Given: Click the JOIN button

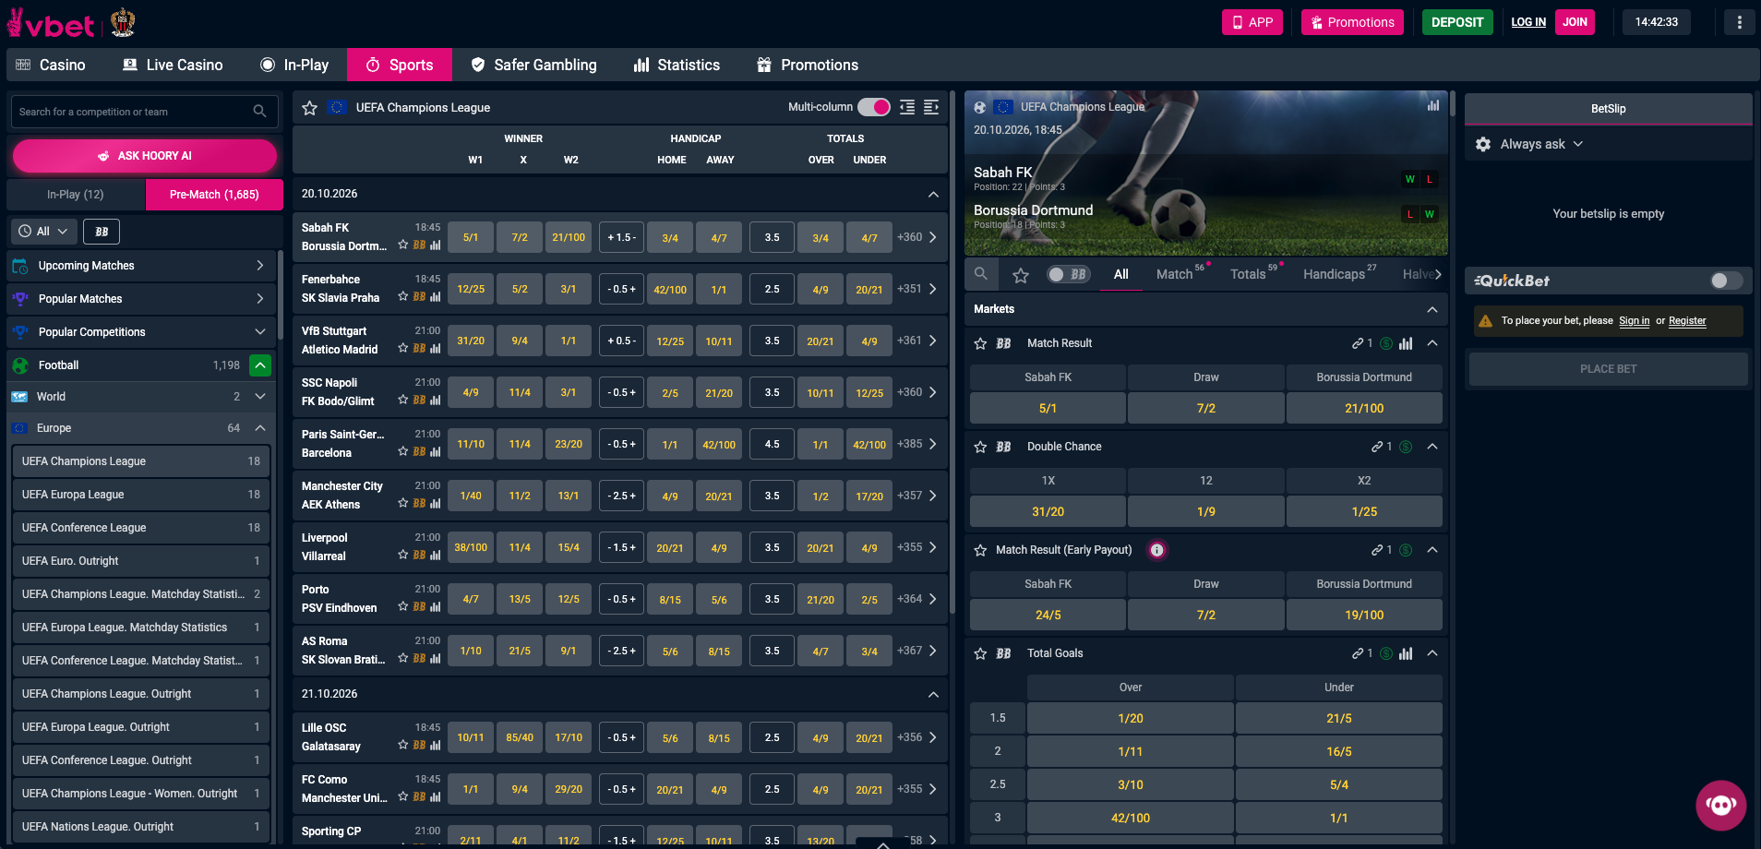Looking at the screenshot, I should pyautogui.click(x=1575, y=22).
